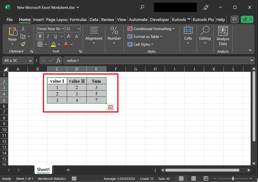Select the Format Painter brush
Image resolution: width=258 pixels, height=182 pixels.
(23, 44)
